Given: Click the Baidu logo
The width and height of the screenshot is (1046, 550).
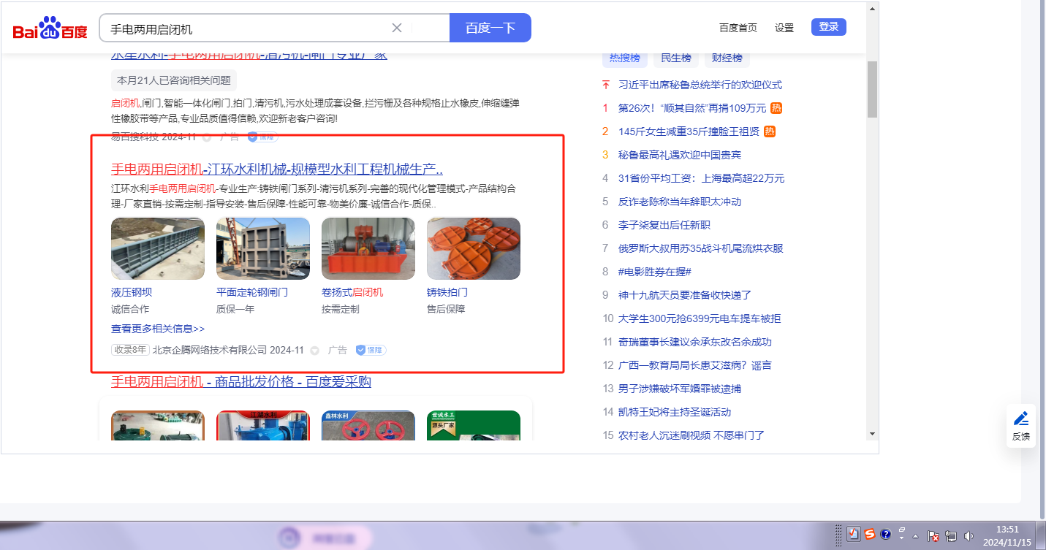Looking at the screenshot, I should pyautogui.click(x=50, y=28).
